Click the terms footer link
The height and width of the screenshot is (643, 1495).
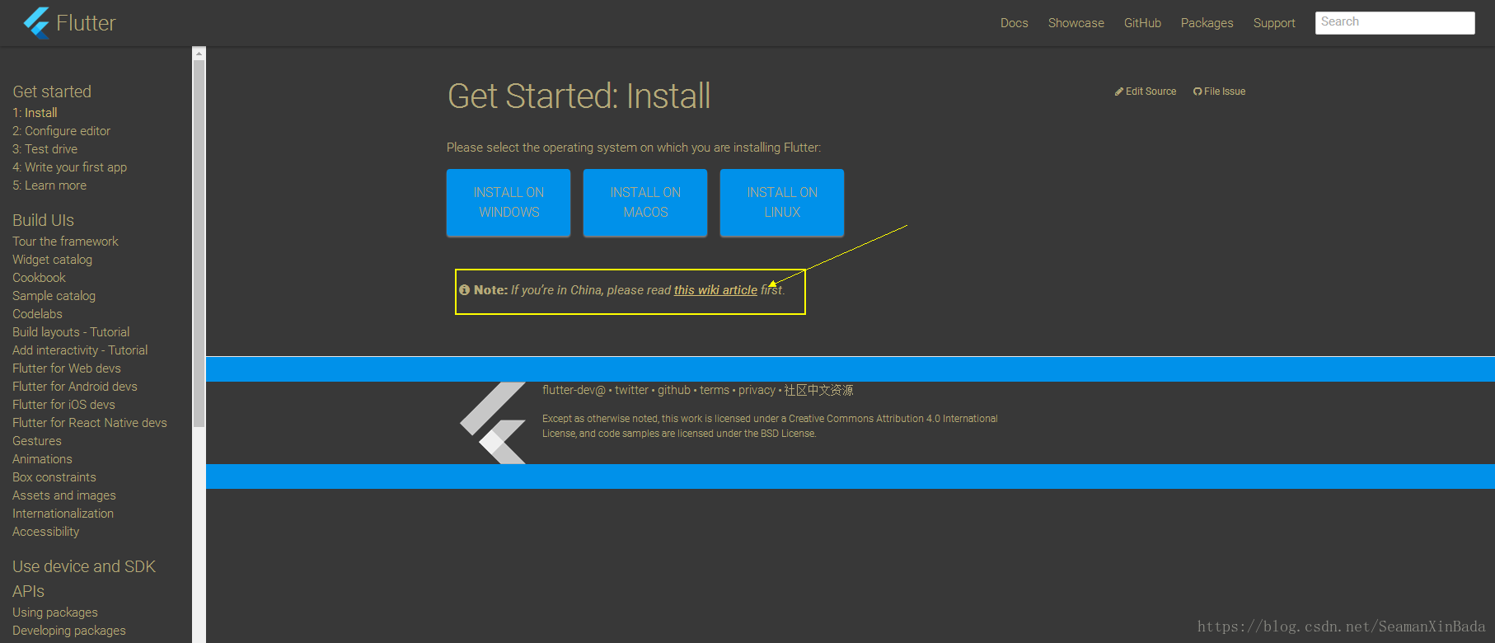715,390
